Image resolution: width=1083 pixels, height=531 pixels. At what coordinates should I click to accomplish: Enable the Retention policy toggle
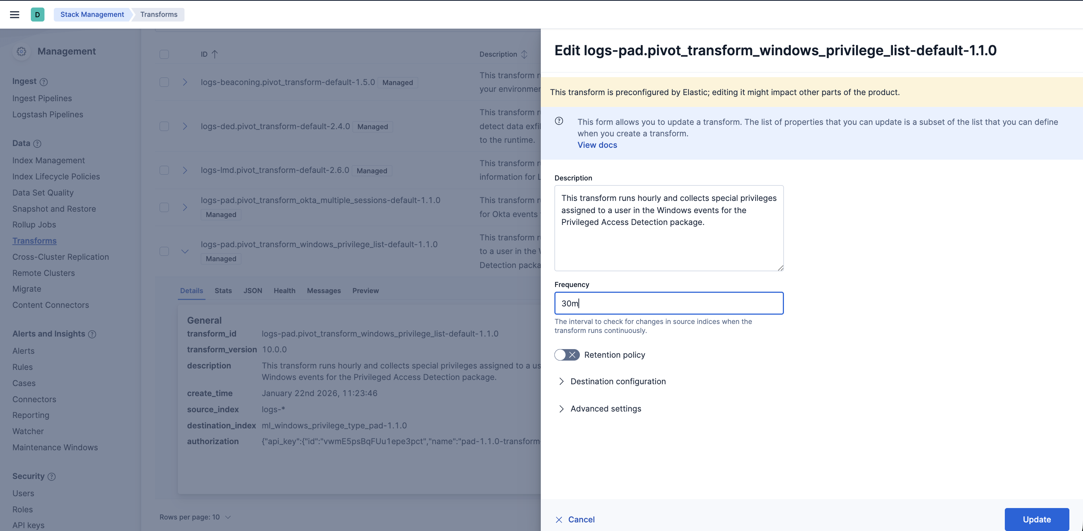566,355
